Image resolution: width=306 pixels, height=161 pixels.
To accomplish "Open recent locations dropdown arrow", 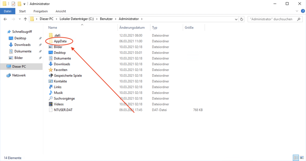I will [19, 19].
